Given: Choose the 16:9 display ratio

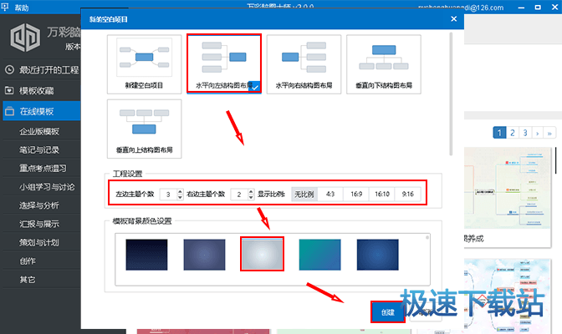Looking at the screenshot, I should [356, 194].
